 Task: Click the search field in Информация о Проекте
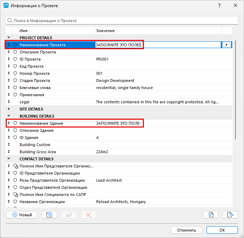click(122, 21)
